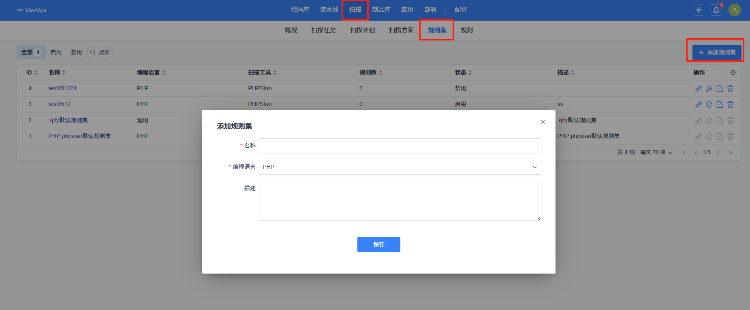Image resolution: width=750 pixels, height=310 pixels.
Task: Delete test051201 using the trash icon
Action: click(x=730, y=89)
